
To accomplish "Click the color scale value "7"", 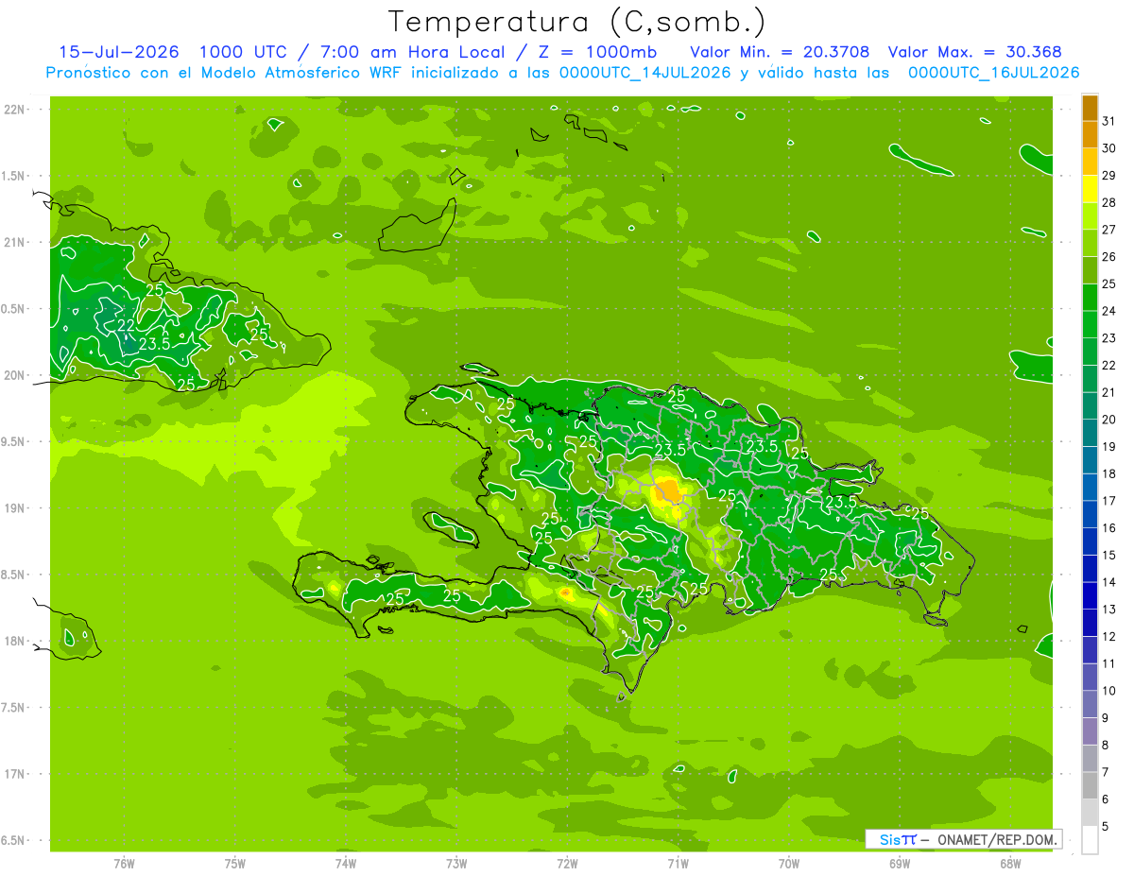I will coord(1106,773).
